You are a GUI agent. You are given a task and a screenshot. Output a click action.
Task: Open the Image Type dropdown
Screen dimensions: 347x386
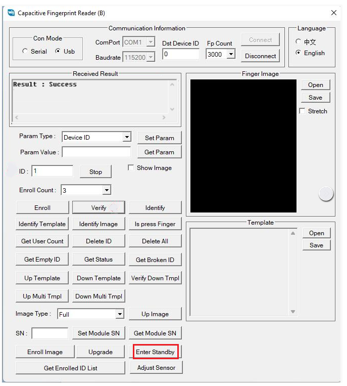120,314
